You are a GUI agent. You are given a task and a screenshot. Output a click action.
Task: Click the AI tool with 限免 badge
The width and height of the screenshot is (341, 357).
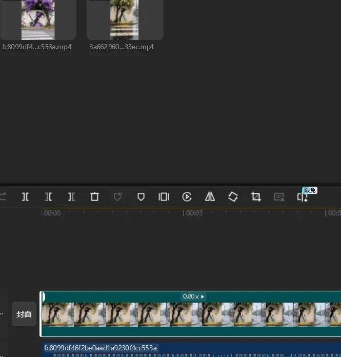303,197
